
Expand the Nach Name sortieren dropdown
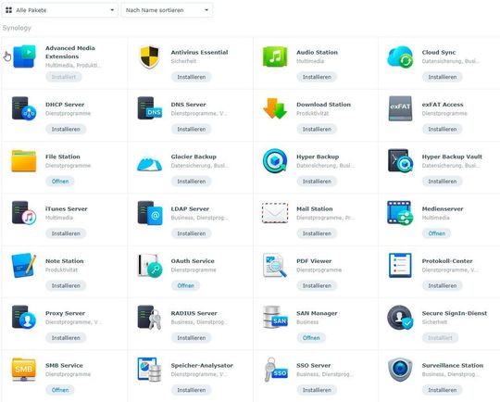coord(167,10)
